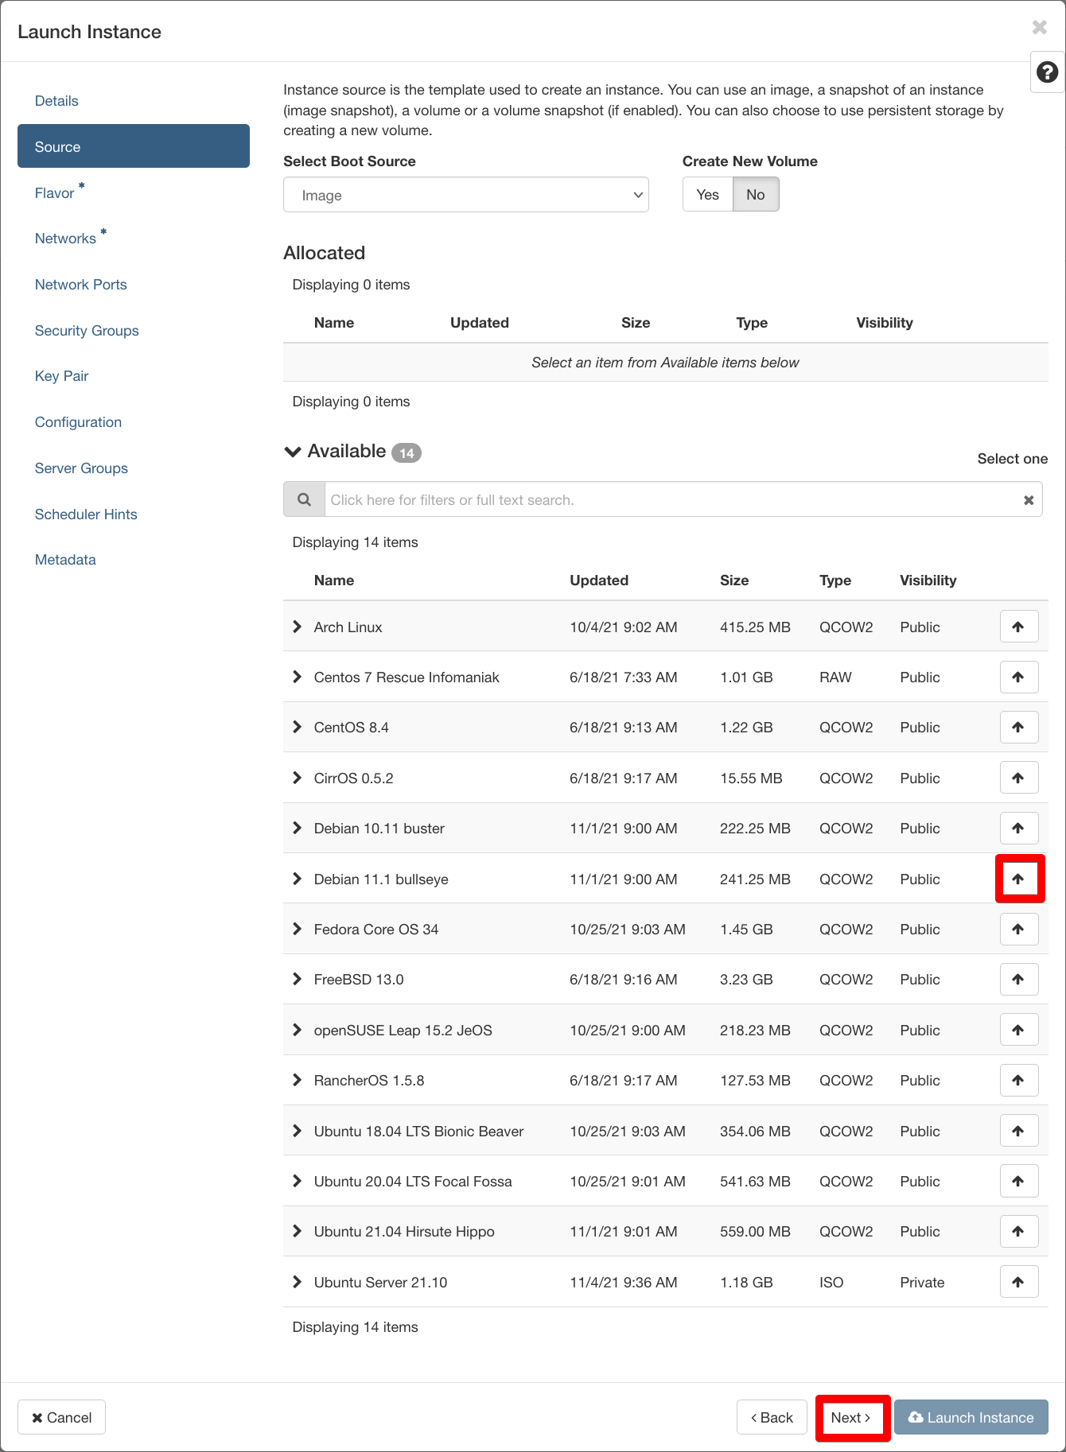This screenshot has width=1066, height=1452.
Task: Open the Select Boot Source dropdown
Action: click(x=465, y=195)
